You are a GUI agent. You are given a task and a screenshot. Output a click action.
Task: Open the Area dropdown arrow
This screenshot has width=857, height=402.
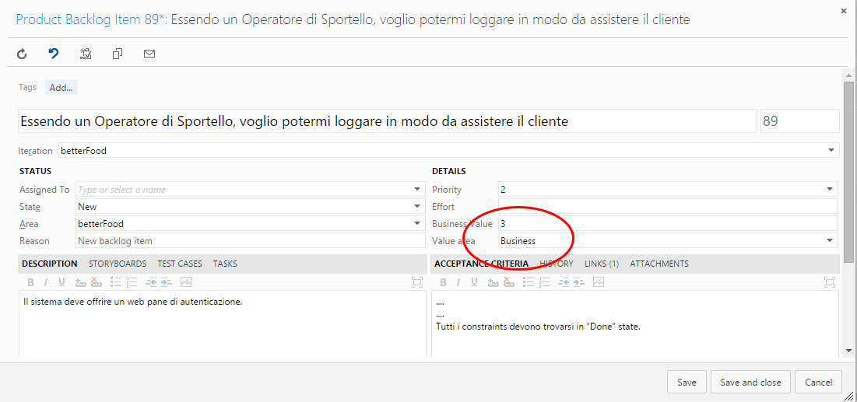(x=417, y=223)
